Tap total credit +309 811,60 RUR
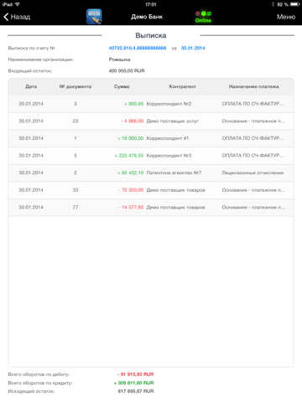This screenshot has height=402, width=302. pos(134,383)
